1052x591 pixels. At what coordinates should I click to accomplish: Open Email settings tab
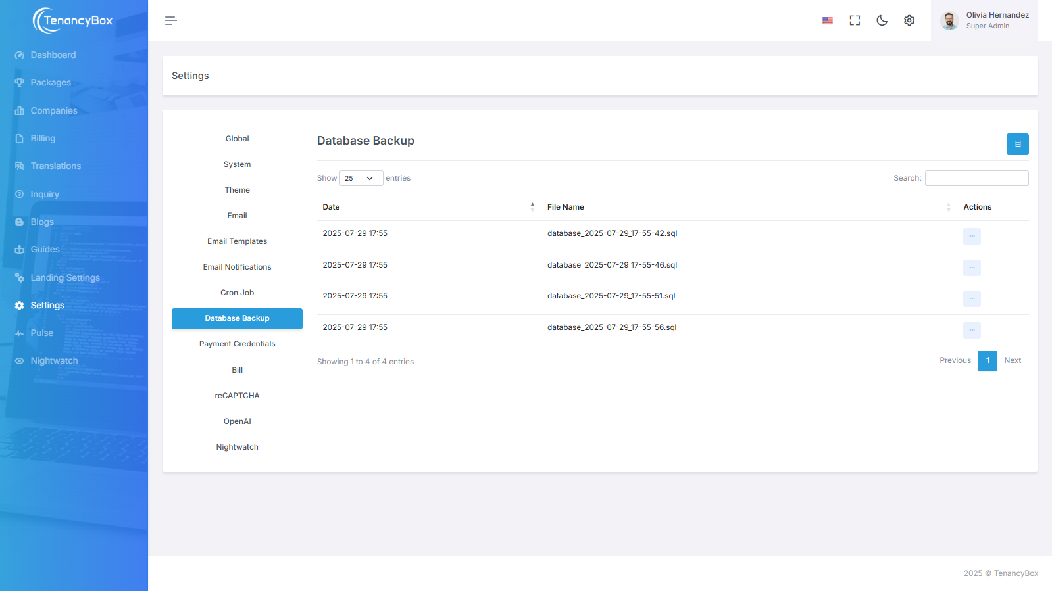click(x=237, y=216)
